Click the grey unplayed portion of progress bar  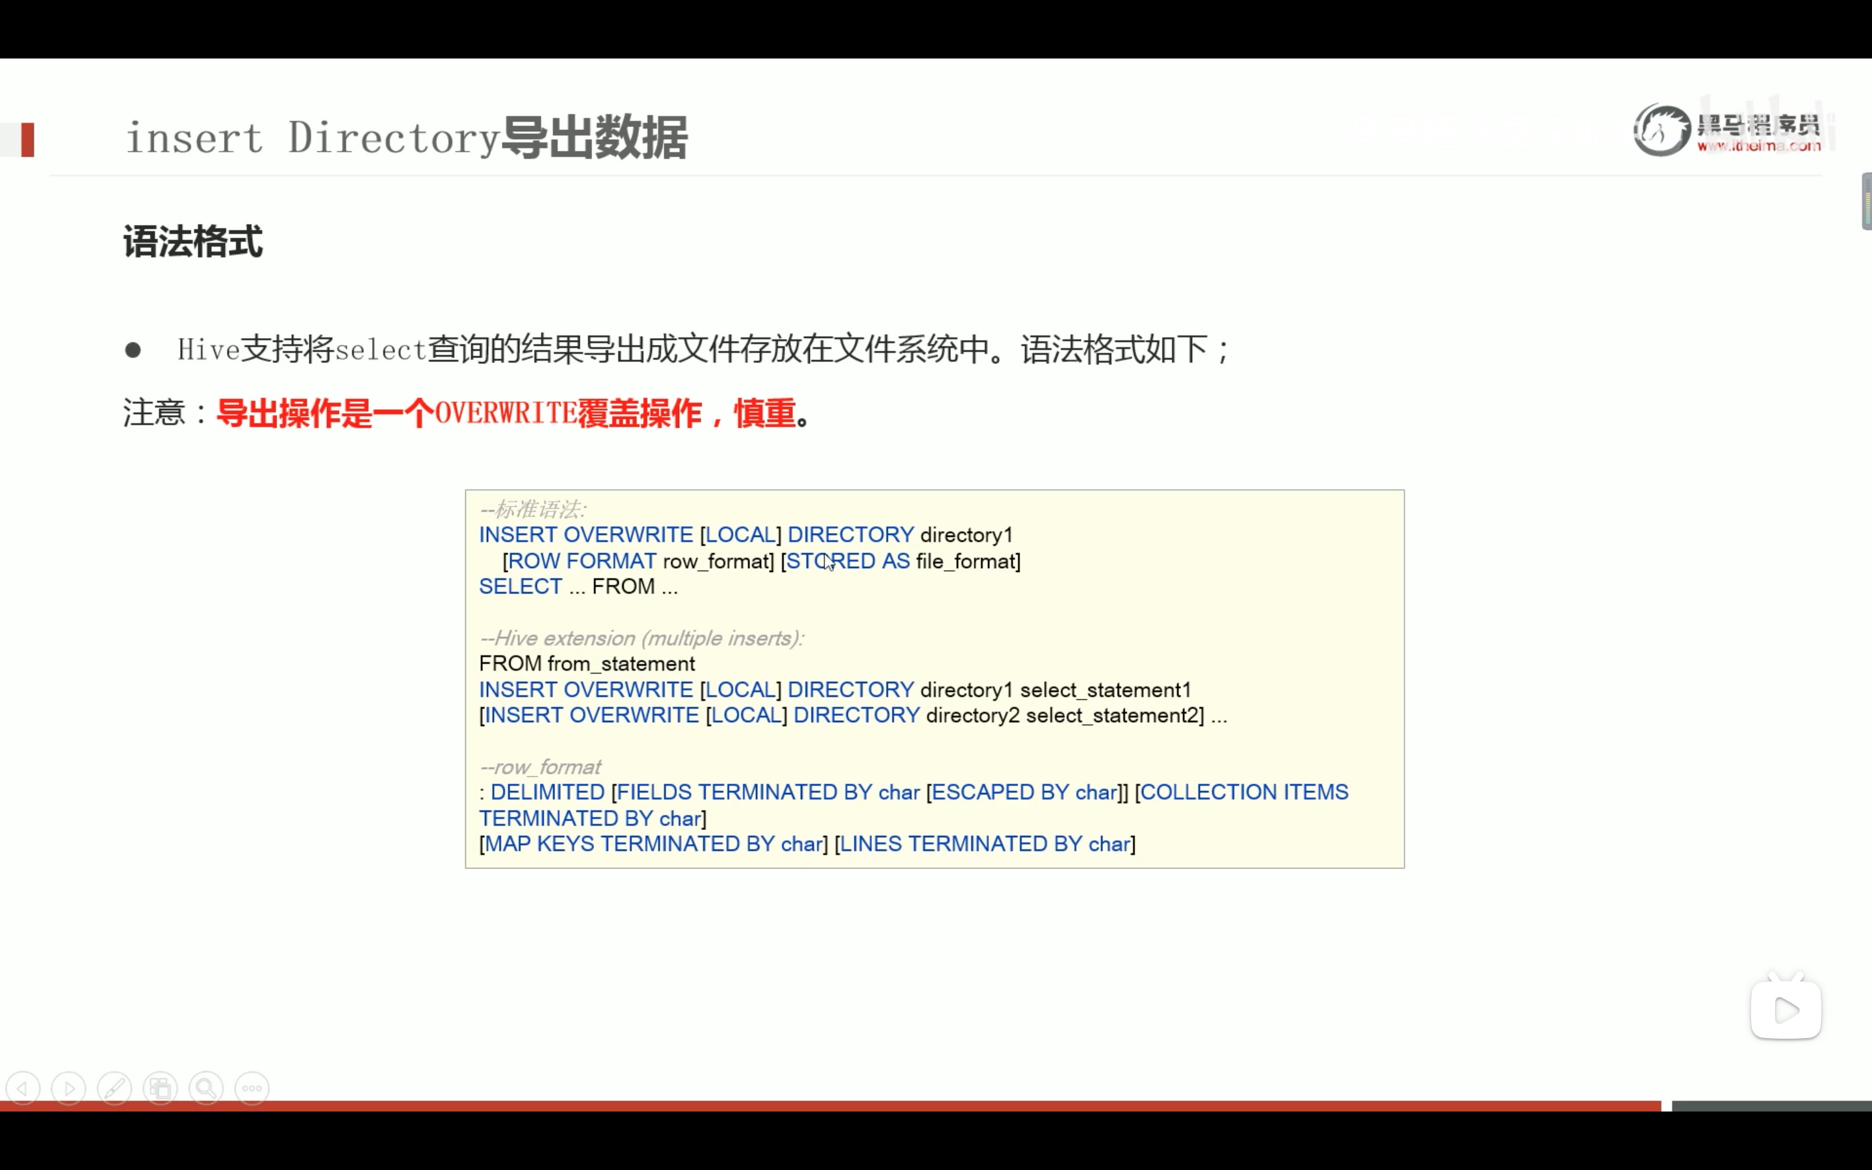coord(1771,1106)
